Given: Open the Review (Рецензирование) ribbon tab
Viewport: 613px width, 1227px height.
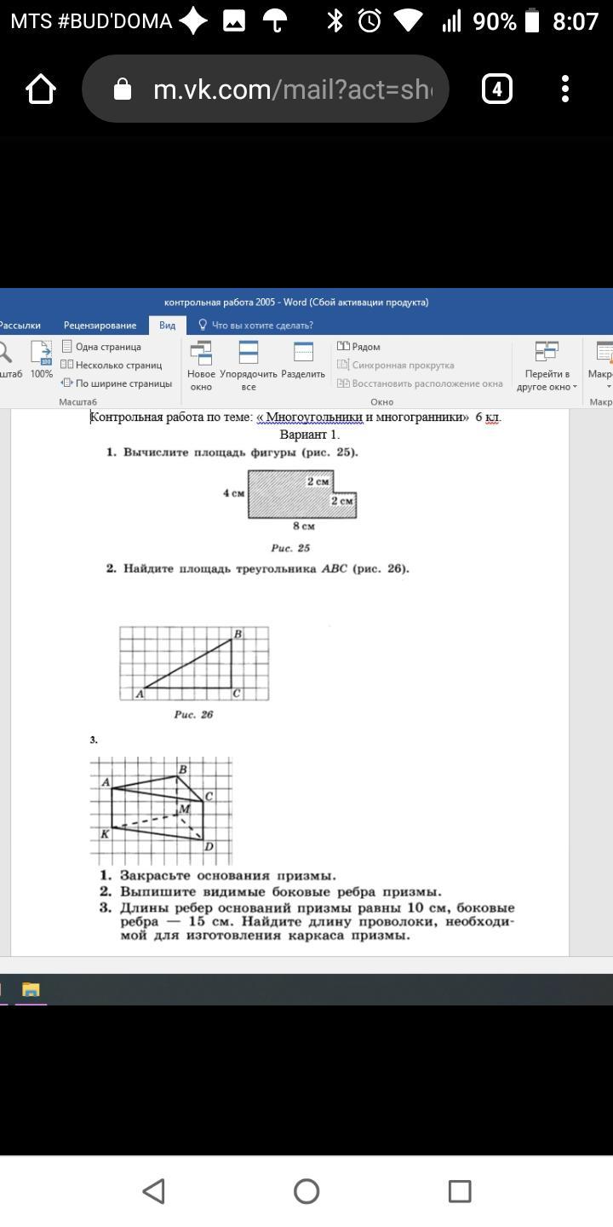Looking at the screenshot, I should pyautogui.click(x=100, y=325).
